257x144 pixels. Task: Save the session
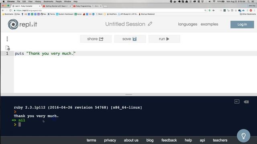pyautogui.click(x=130, y=39)
